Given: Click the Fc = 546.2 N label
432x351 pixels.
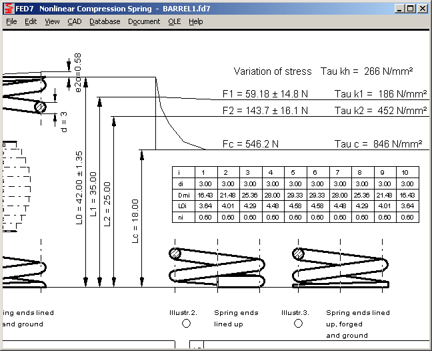Looking at the screenshot, I should 250,143.
